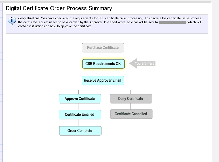
Task: Click the Order Complete step box
Action: (x=80, y=131)
